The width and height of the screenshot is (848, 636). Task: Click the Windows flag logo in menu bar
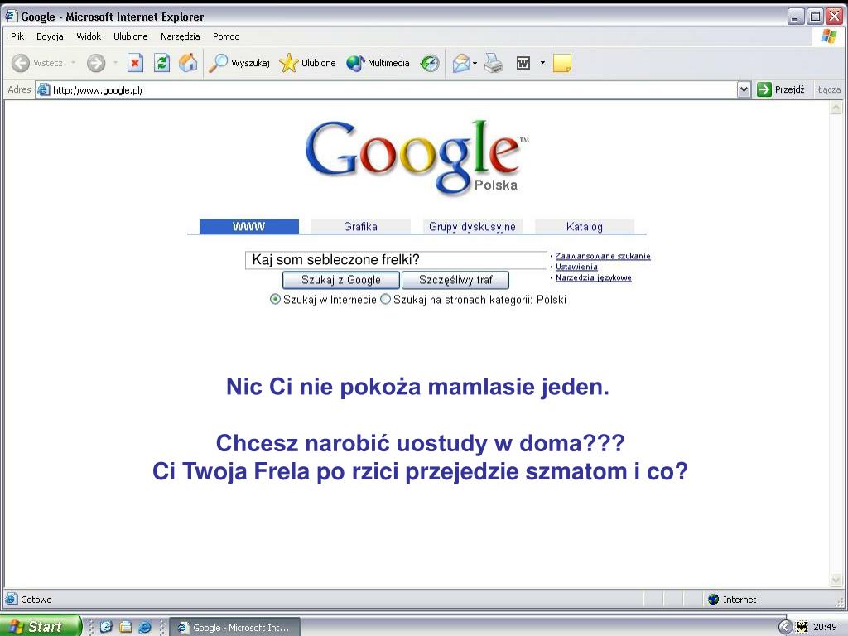click(828, 36)
